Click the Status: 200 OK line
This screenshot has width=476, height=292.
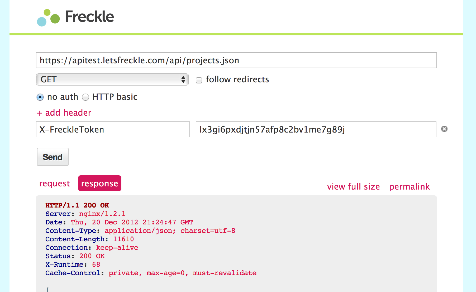click(x=75, y=256)
